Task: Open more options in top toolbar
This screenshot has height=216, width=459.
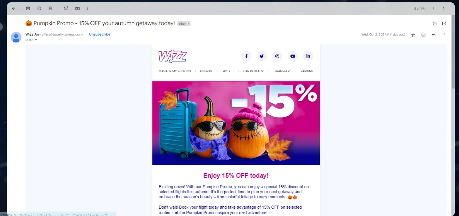Action: pos(88,9)
